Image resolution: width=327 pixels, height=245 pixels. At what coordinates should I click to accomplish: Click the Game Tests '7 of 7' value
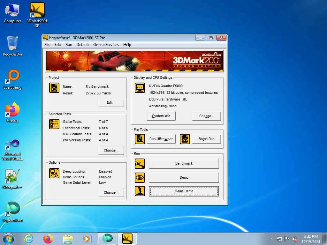103,122
